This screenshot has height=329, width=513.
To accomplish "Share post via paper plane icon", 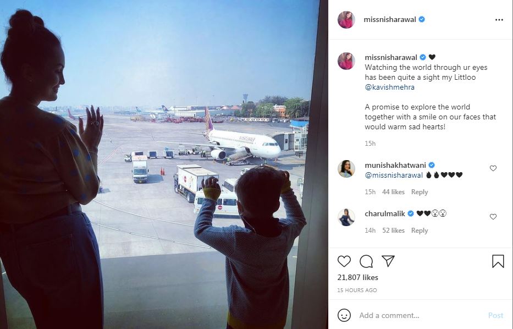I will pos(388,261).
